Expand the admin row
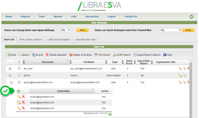The height and width of the screenshot is (118, 199). pyautogui.click(x=10, y=75)
